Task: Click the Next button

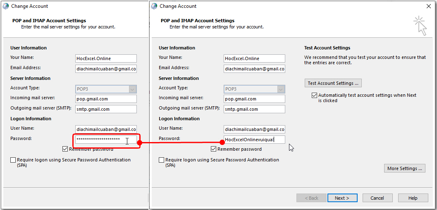Action: [342, 198]
